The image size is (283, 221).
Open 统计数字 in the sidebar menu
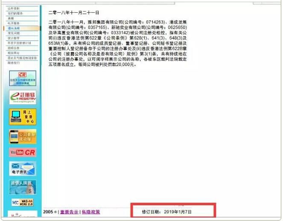point(14,38)
